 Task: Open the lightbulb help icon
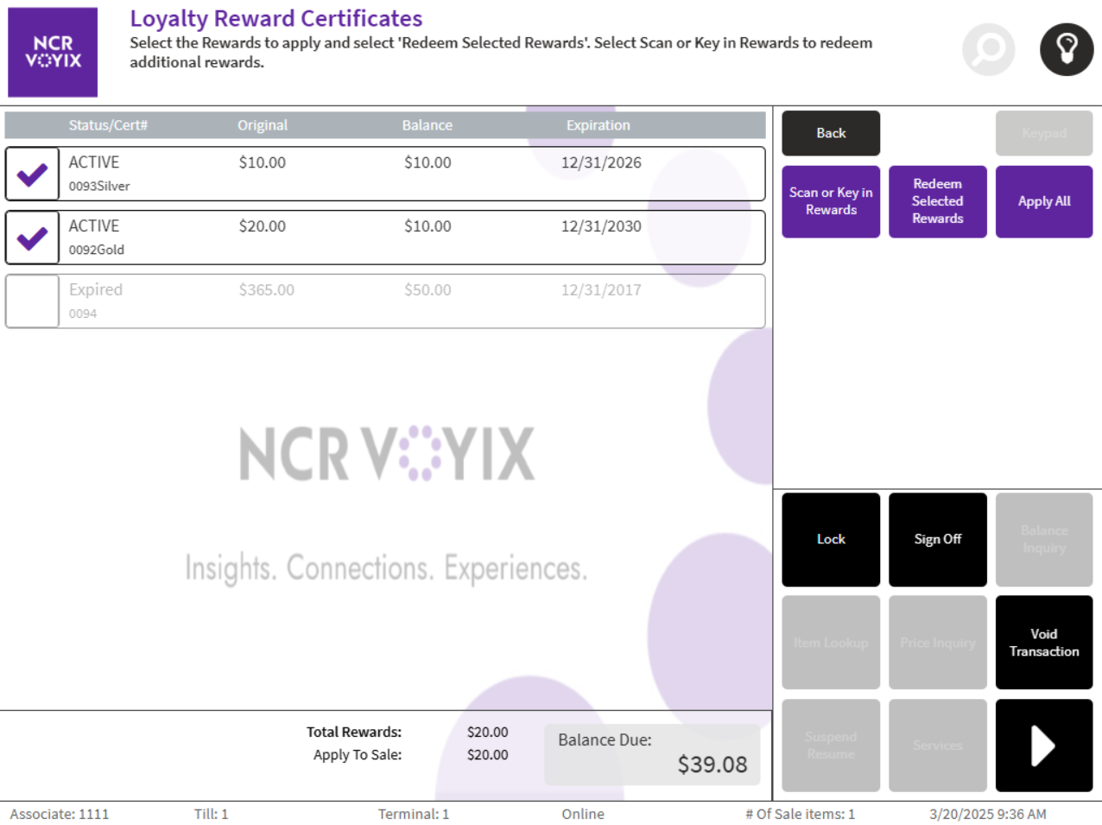(1067, 49)
